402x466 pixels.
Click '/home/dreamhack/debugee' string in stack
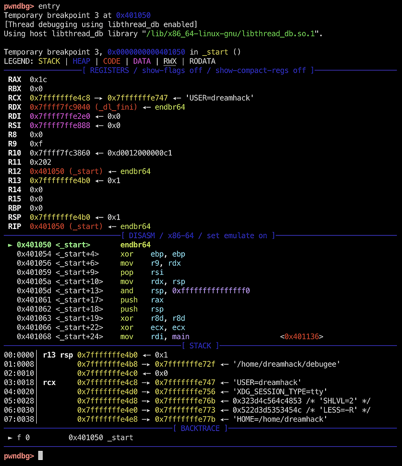coord(286,364)
